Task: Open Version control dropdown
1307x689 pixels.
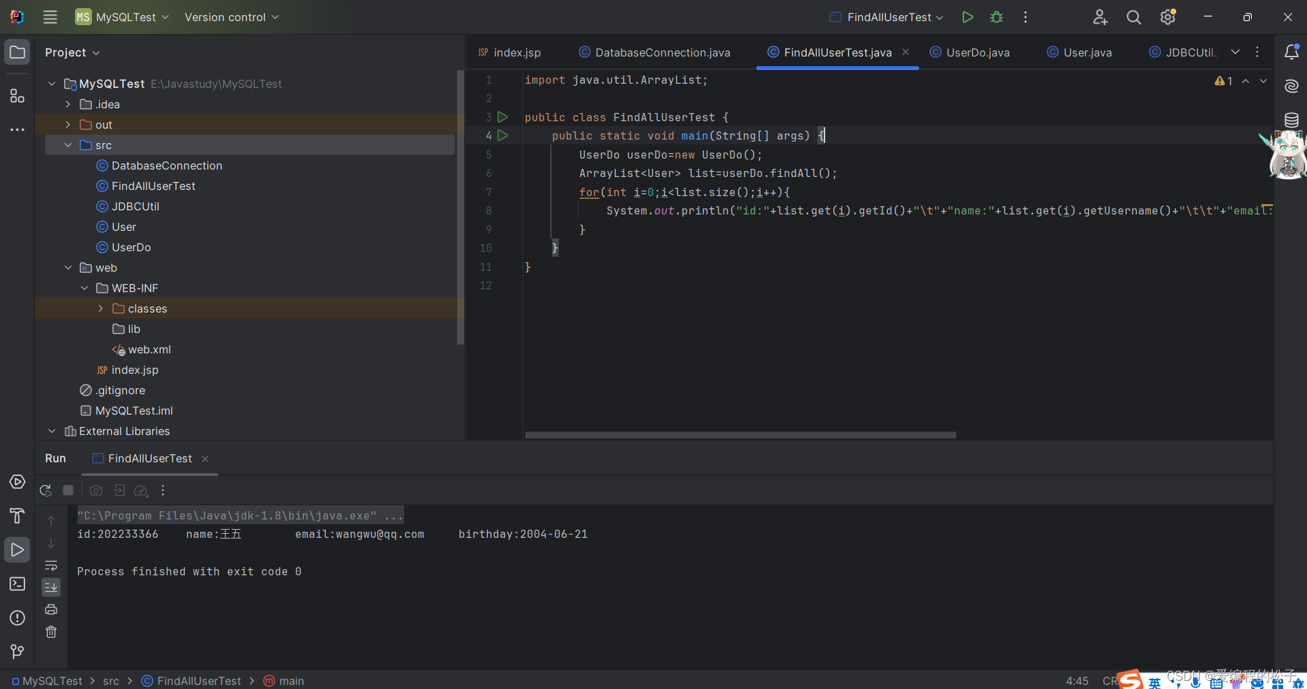Action: tap(232, 17)
